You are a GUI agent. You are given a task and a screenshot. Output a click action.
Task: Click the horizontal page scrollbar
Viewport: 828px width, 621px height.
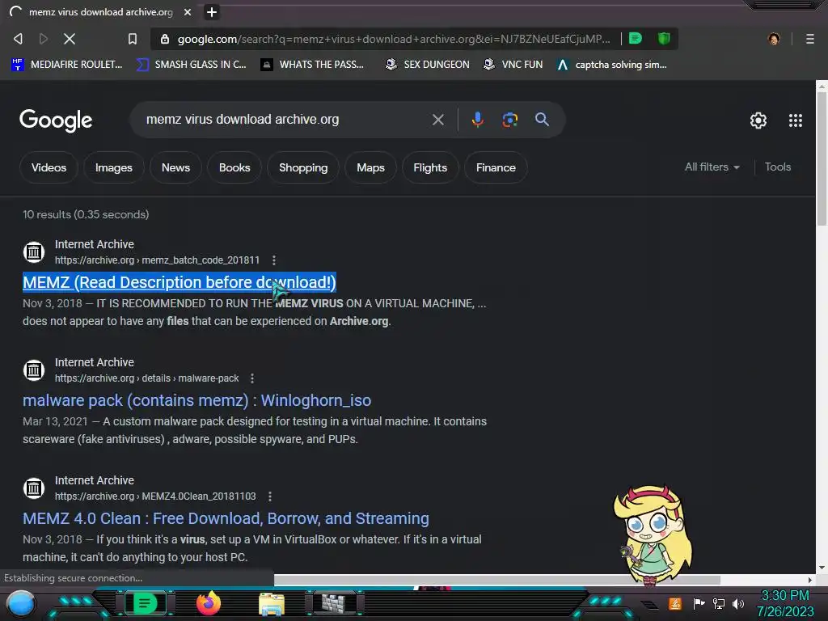click(496, 579)
